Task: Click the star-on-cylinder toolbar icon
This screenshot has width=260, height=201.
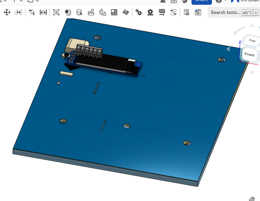Action: point(68,12)
